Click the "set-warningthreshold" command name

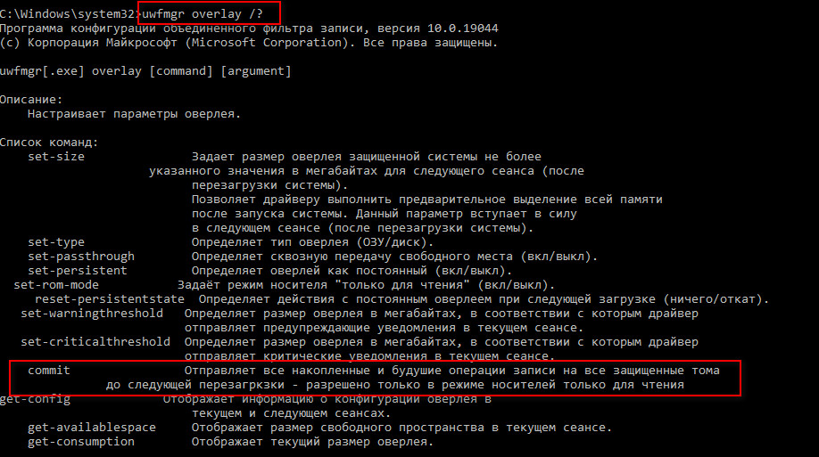(x=92, y=314)
